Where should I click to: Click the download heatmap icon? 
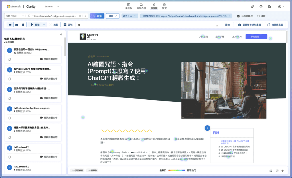pos(217,25)
